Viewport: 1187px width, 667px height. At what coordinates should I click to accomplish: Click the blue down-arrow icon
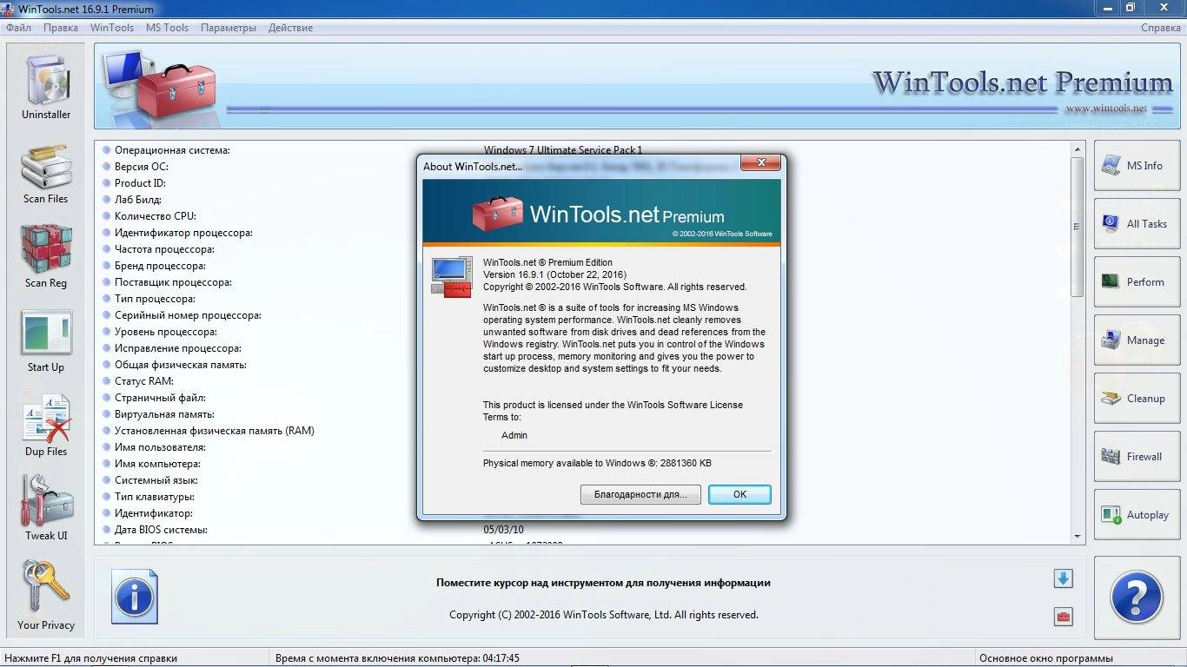point(1063,578)
